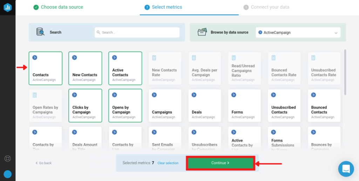
Task: Select the Forms metric card
Action: tap(244, 106)
